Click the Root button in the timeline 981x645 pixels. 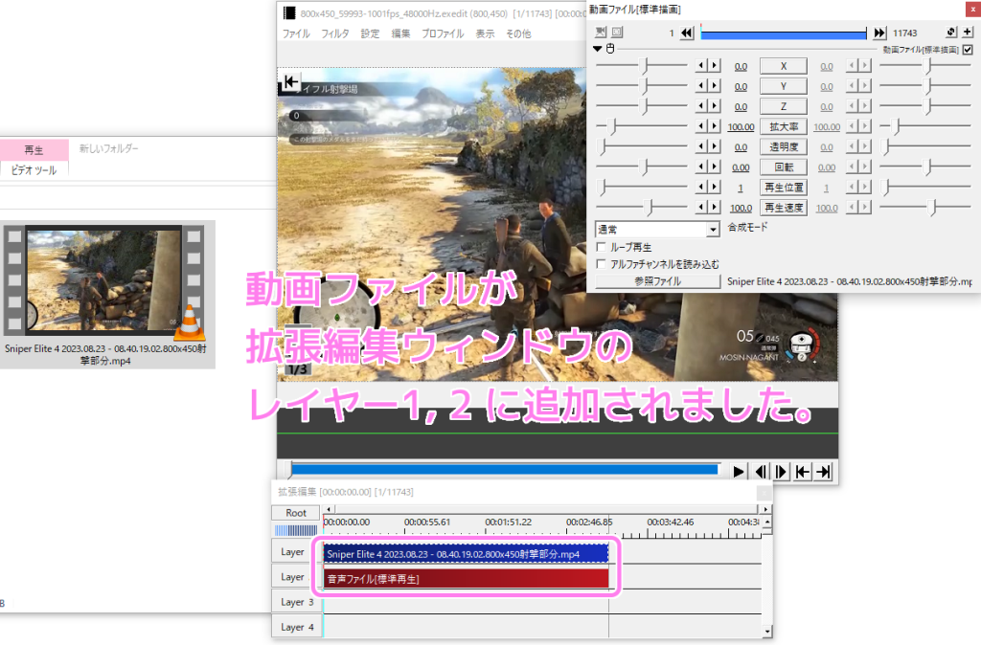[296, 513]
